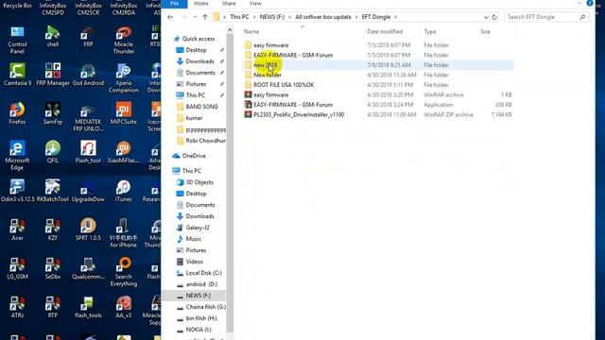
Task: Select the 'New folder' item
Action: coord(267,75)
